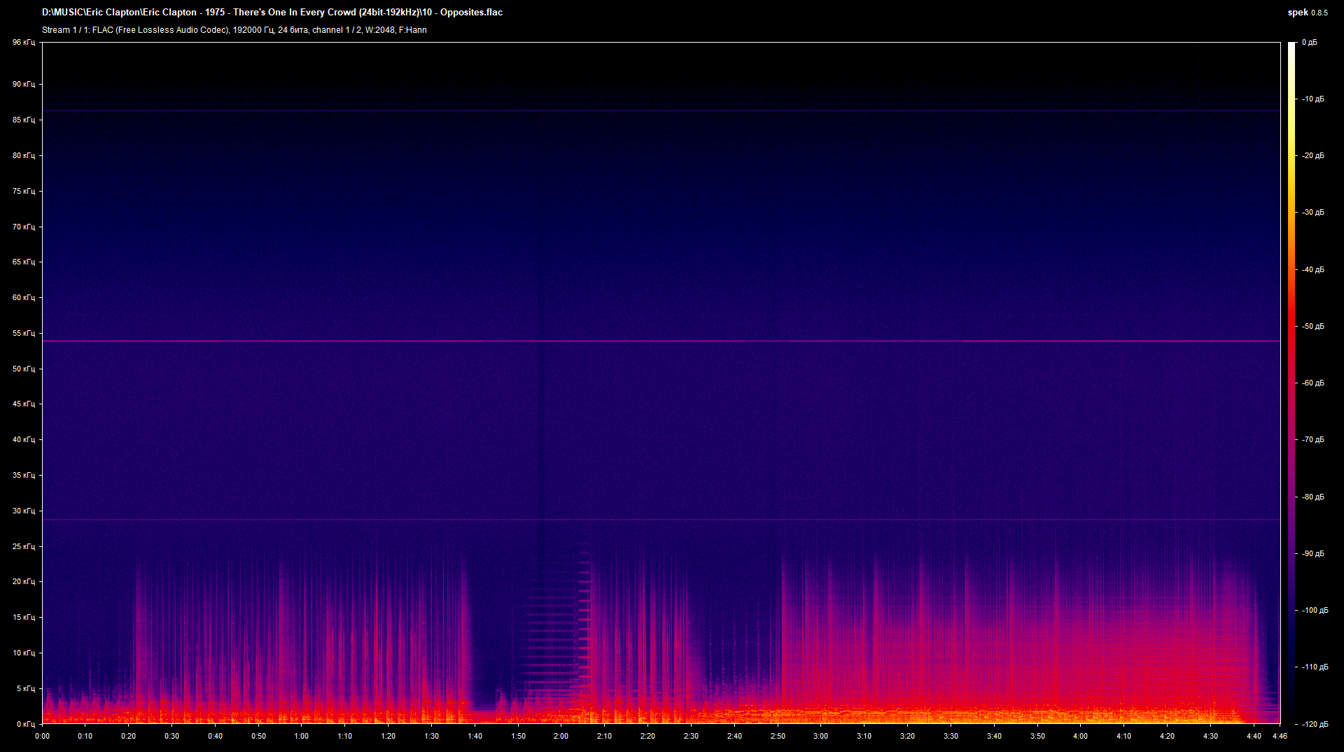Click the faint horizontal line near 29 кГц
Viewport: 1344px width, 752px height.
point(661,520)
